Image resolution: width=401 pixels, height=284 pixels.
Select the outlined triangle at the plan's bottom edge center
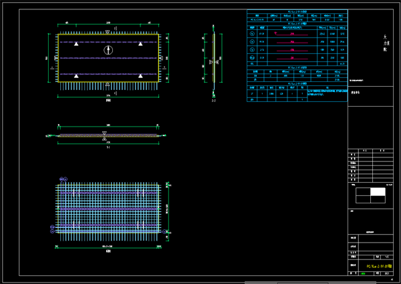click(108, 84)
